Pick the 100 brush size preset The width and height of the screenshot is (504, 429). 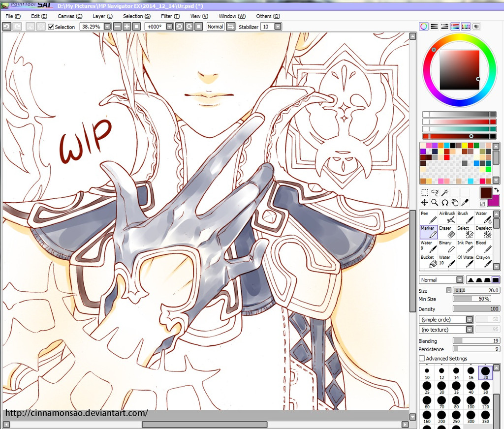[x=471, y=402]
